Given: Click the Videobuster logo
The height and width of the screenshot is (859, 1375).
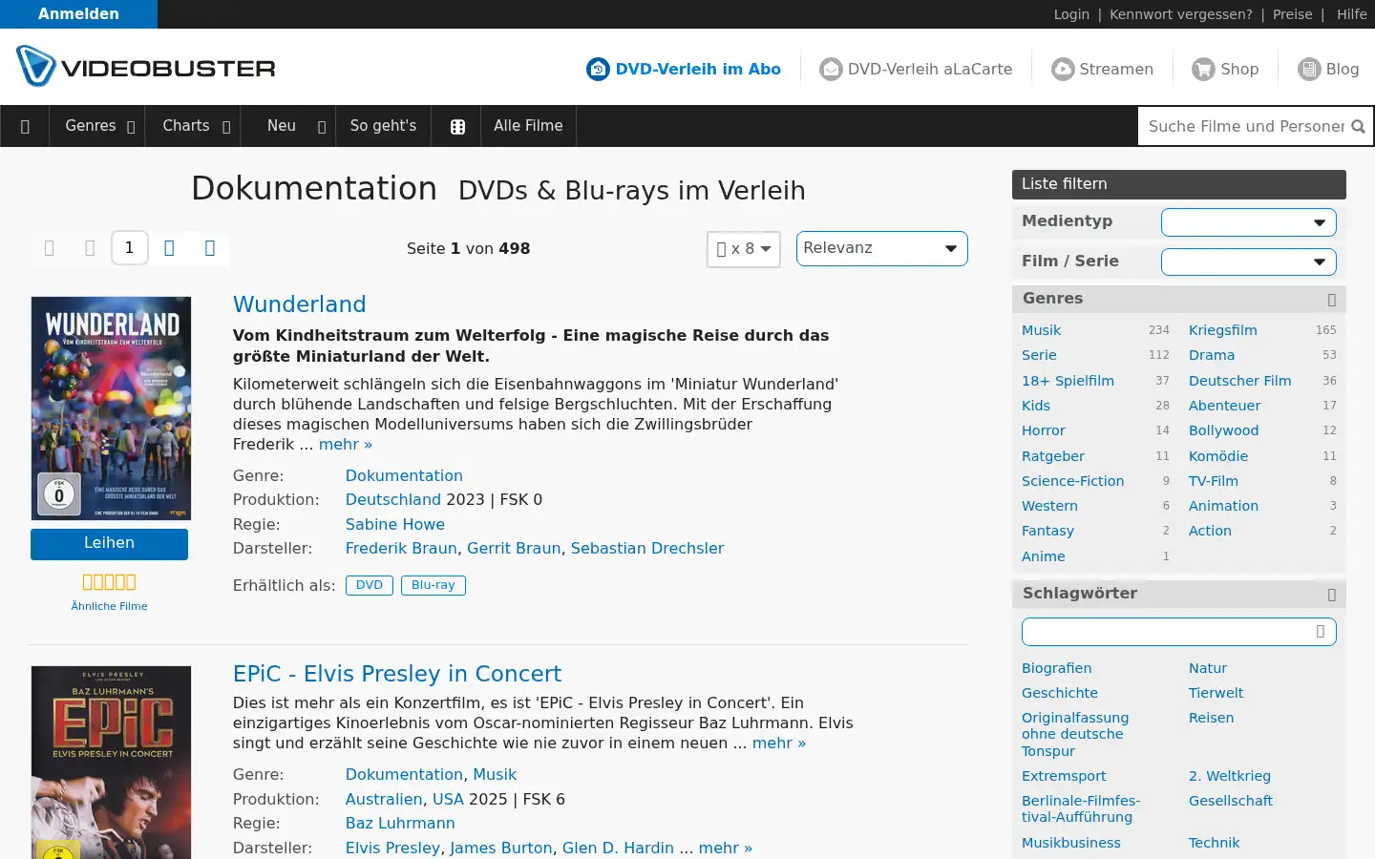Looking at the screenshot, I should pyautogui.click(x=146, y=67).
